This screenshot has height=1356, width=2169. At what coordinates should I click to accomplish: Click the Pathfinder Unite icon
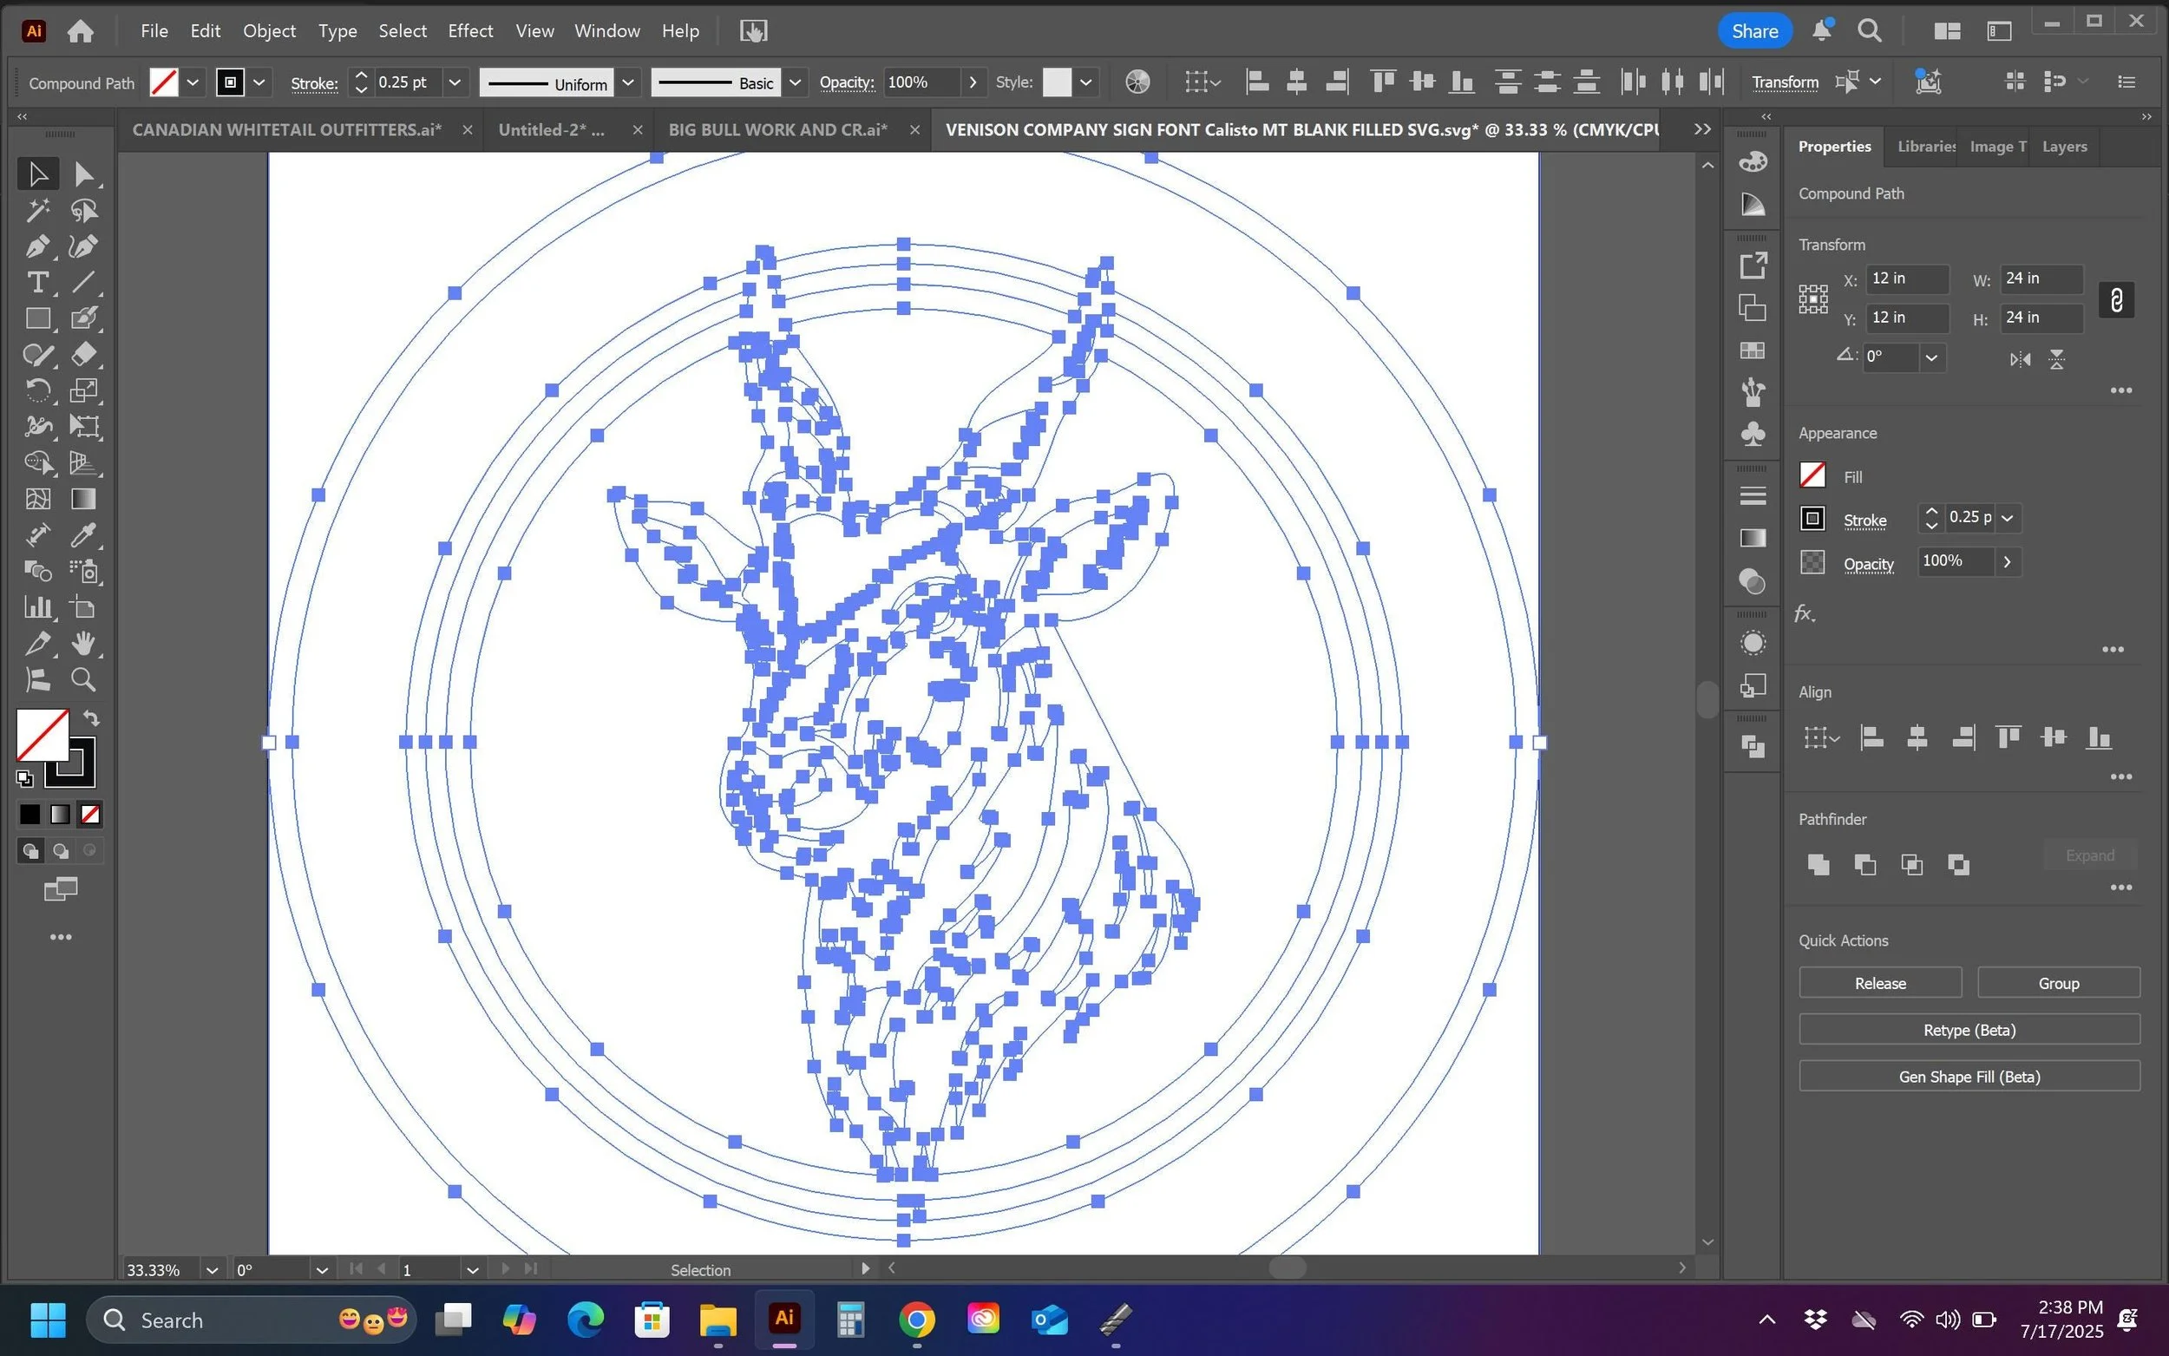coord(1818,865)
